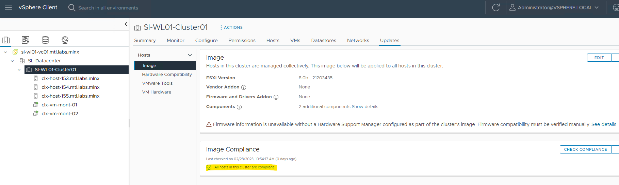619x185 pixels.
Task: Click host icon for clx-host-153
Action: 36,78
